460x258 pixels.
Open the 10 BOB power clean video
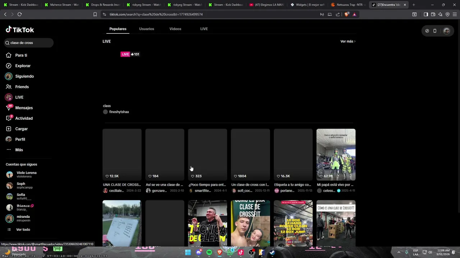293,223
